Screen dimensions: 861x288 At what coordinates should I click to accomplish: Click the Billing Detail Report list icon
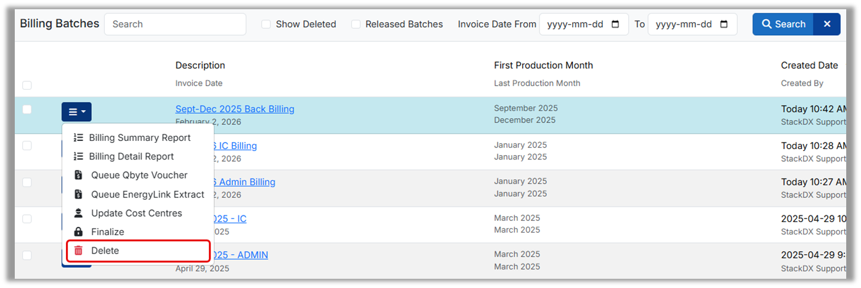tap(78, 157)
